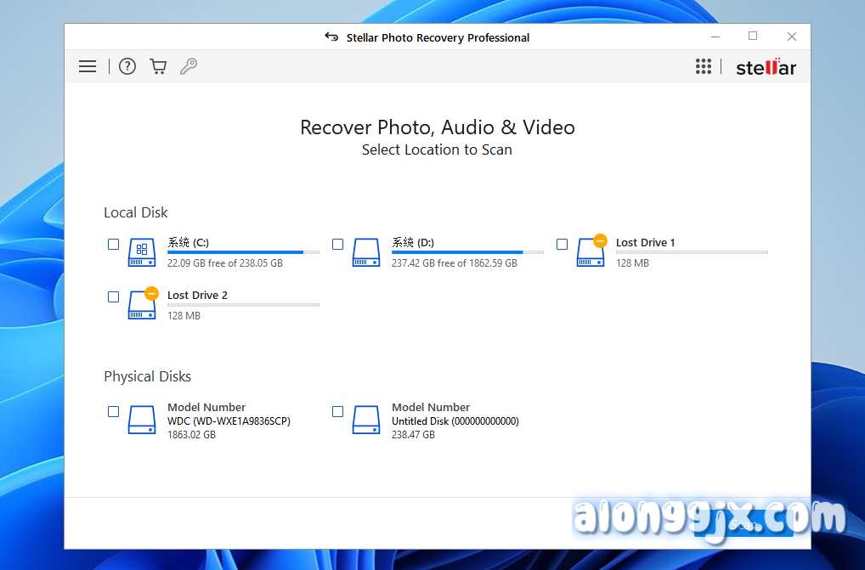Click the WDC physical disk icon
Image resolution: width=865 pixels, height=570 pixels.
142,420
